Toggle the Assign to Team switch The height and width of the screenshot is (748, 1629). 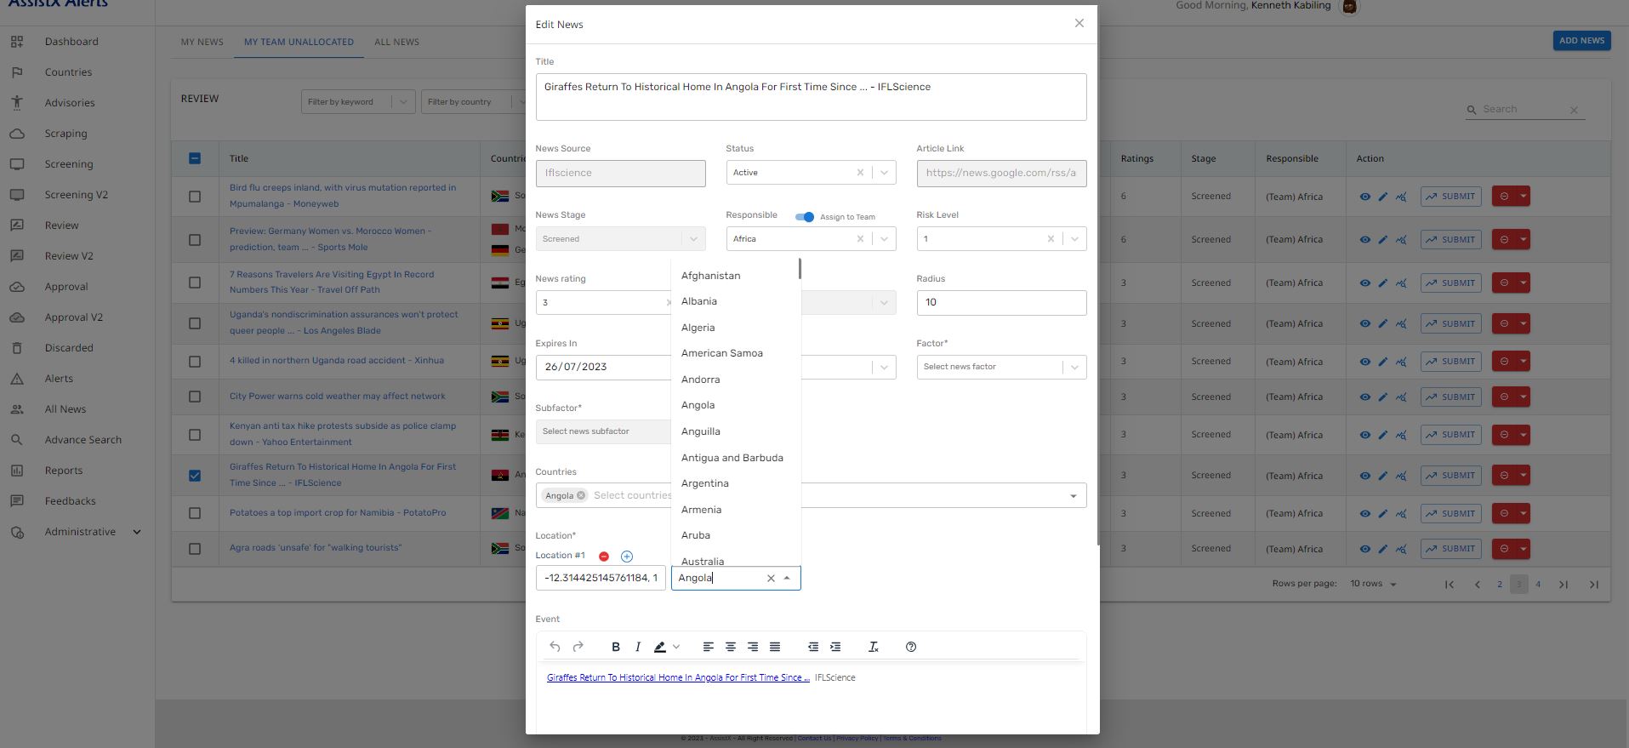(804, 217)
